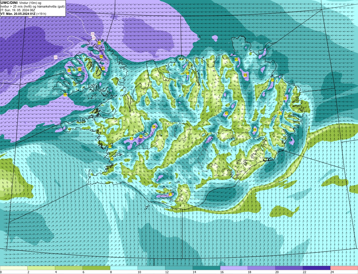Click the "24" tick label on the colour scale
Viewport: 358px width, 274px height.
pos(332,272)
